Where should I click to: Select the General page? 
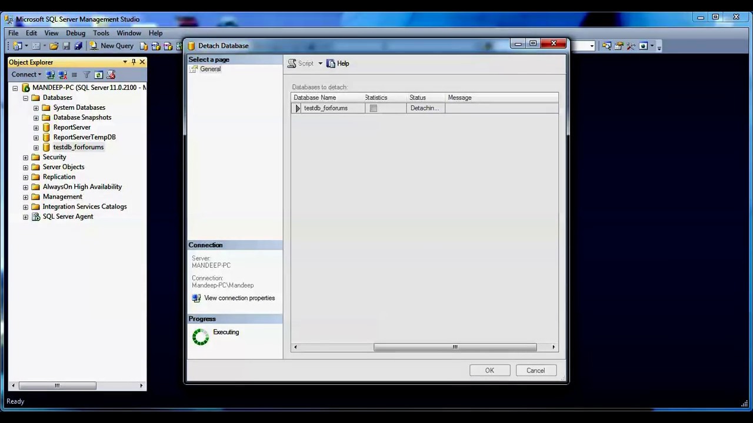tap(210, 69)
